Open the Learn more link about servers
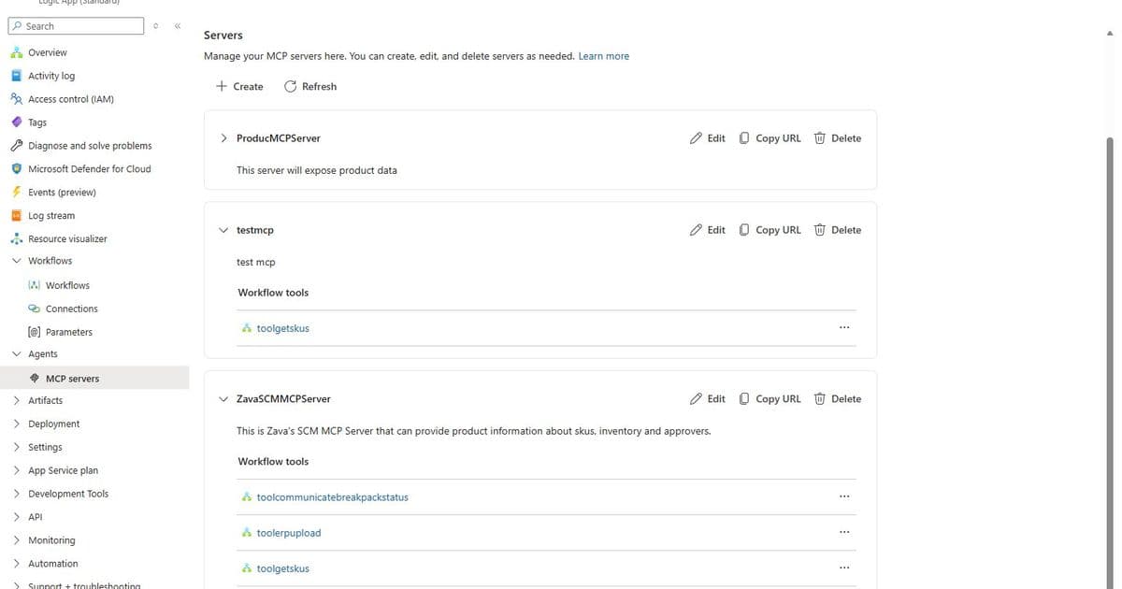 [x=603, y=56]
